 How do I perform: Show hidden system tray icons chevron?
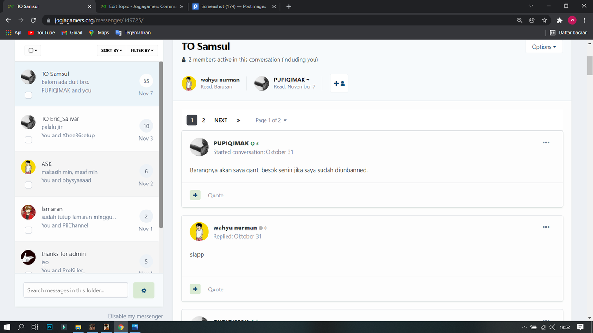pos(524,327)
